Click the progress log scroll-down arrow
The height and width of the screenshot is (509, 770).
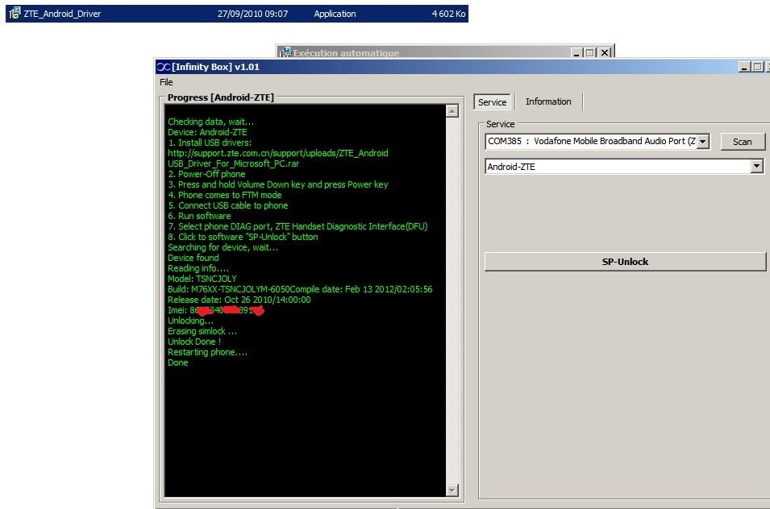coord(452,490)
